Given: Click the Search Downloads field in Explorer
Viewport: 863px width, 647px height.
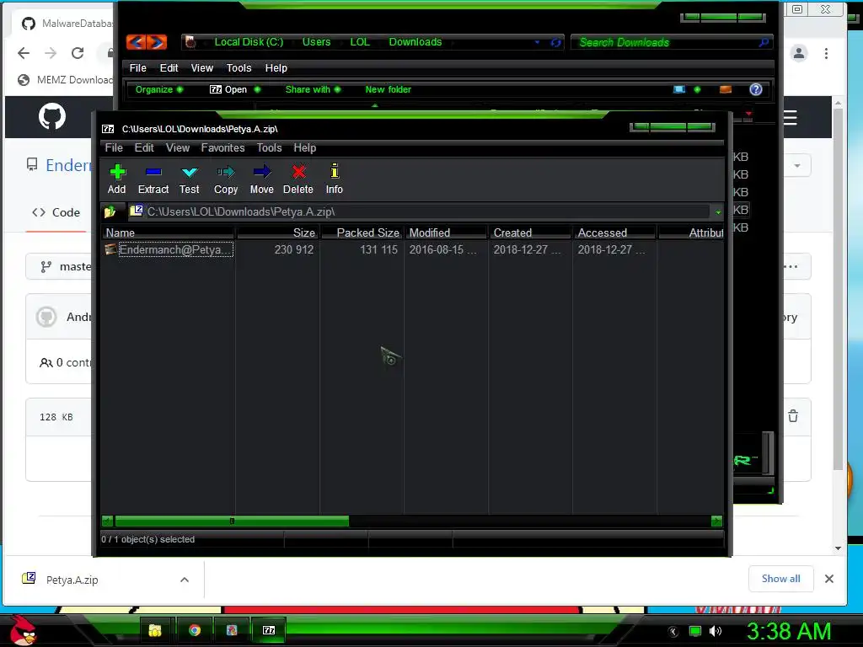Looking at the screenshot, I should 672,42.
